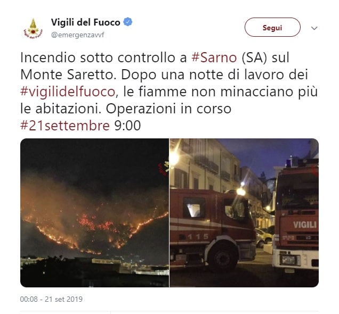Click the VIGILI lettering on the right truck

coord(305,225)
